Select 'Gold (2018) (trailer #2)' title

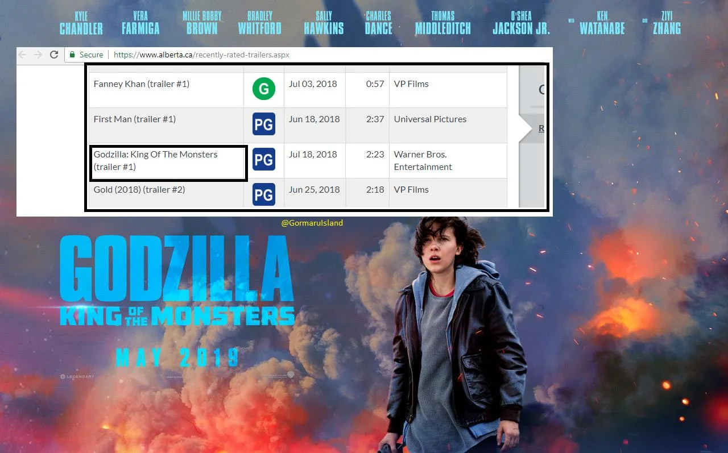tap(139, 190)
